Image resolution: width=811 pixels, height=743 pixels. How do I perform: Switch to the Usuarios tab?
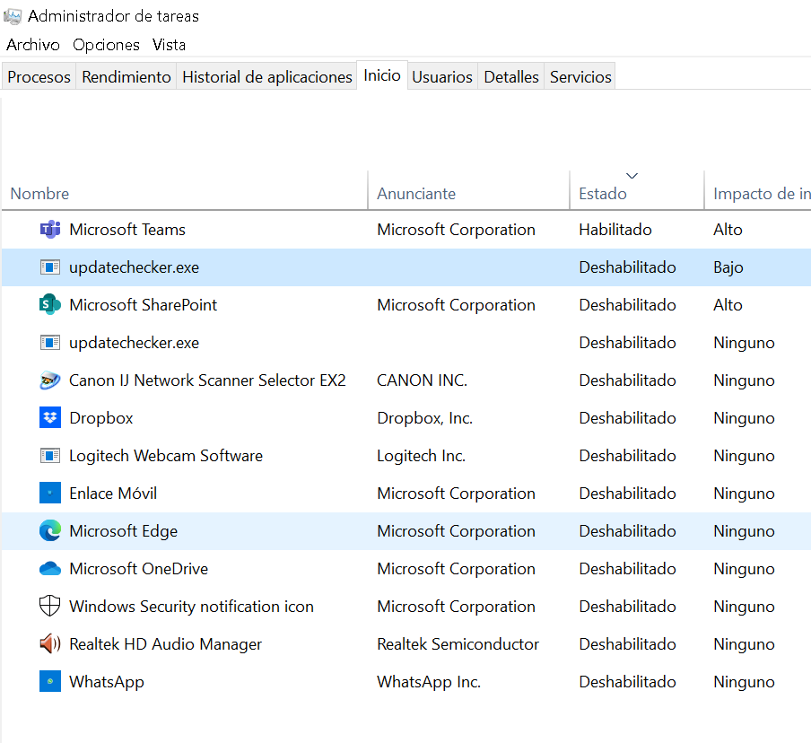tap(442, 76)
